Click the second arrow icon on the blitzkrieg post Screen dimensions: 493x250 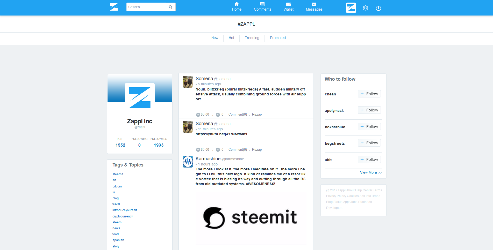(x=218, y=115)
